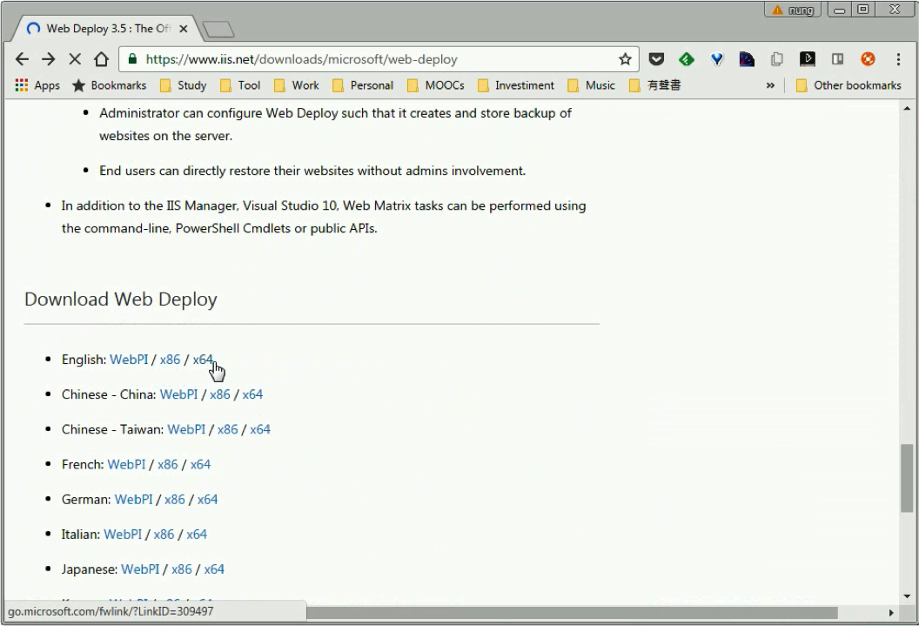Show hidden bookmarks with the chevron

(x=770, y=85)
